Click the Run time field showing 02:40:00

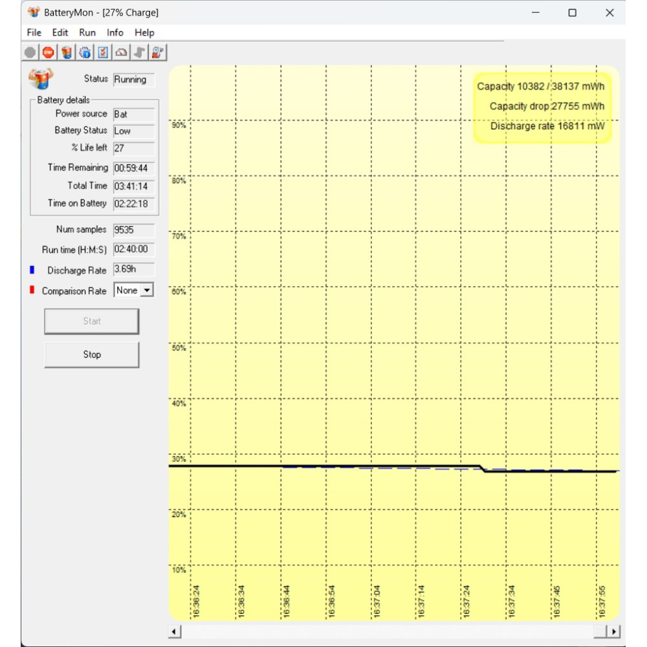[133, 249]
